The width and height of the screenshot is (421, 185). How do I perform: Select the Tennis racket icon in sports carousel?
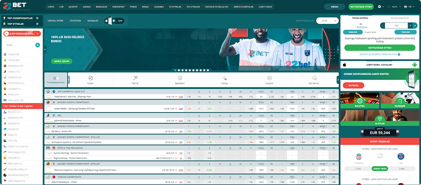pyautogui.click(x=135, y=78)
